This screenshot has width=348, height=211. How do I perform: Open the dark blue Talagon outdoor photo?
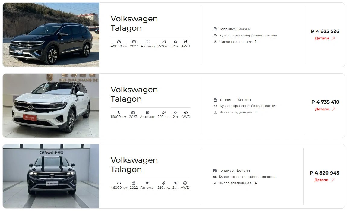point(51,35)
